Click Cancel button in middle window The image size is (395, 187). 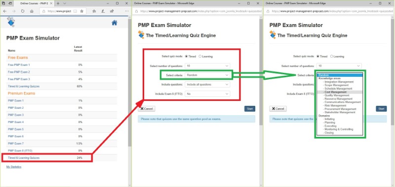click(147, 109)
